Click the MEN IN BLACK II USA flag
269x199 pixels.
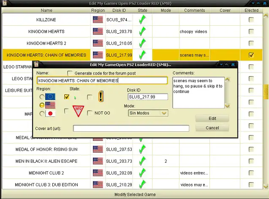(x=98, y=161)
